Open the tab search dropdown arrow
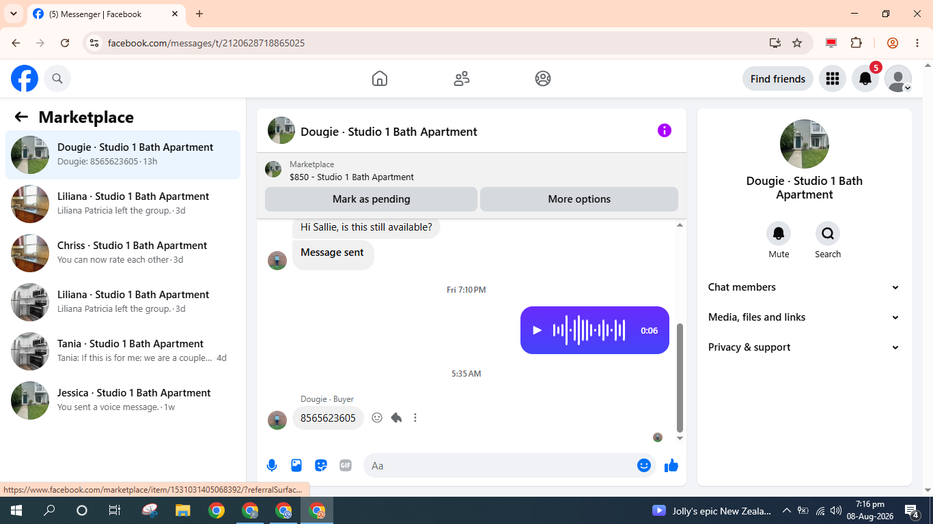 pyautogui.click(x=13, y=14)
